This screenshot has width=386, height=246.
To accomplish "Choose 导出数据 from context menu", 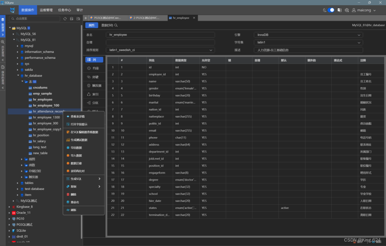I will click(x=84, y=148).
